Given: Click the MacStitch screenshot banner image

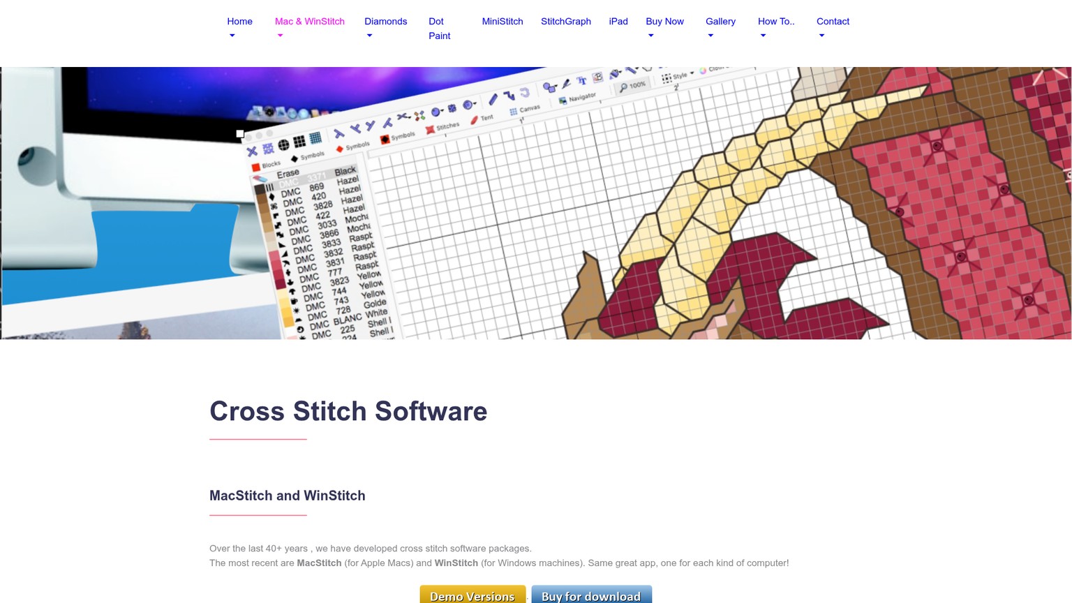Looking at the screenshot, I should point(536,203).
